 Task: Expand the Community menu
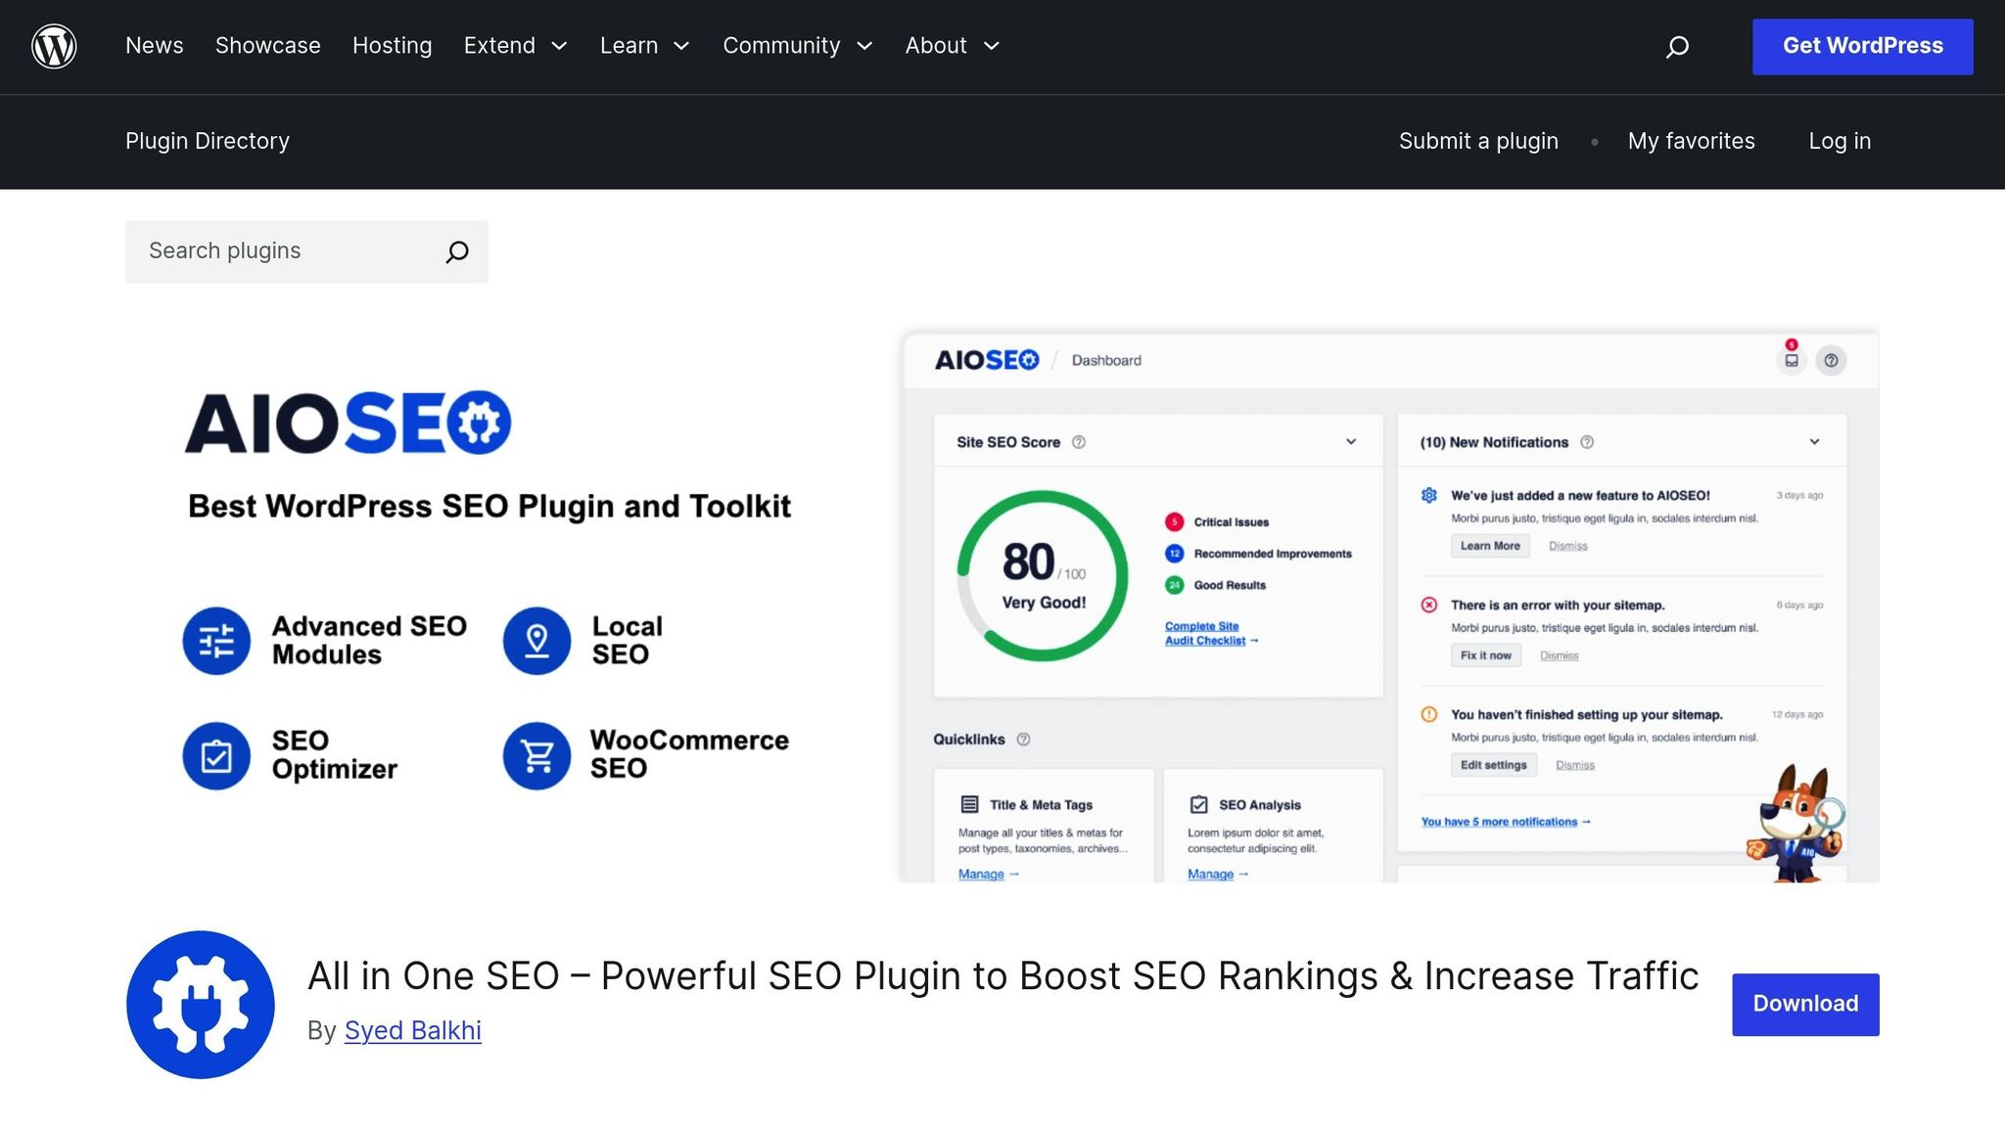click(x=798, y=46)
